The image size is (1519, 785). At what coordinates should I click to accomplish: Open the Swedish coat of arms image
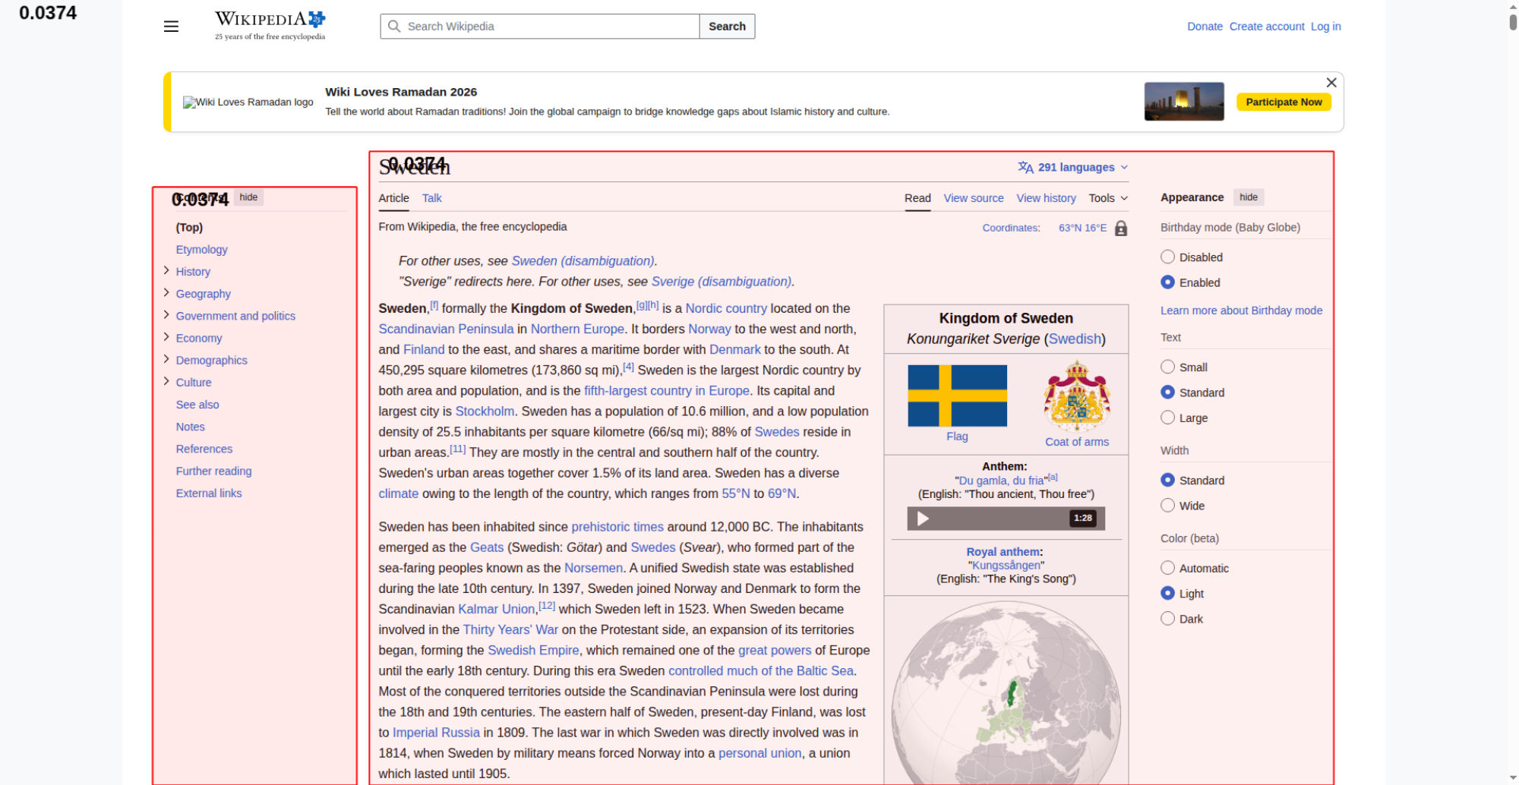pyautogui.click(x=1076, y=396)
